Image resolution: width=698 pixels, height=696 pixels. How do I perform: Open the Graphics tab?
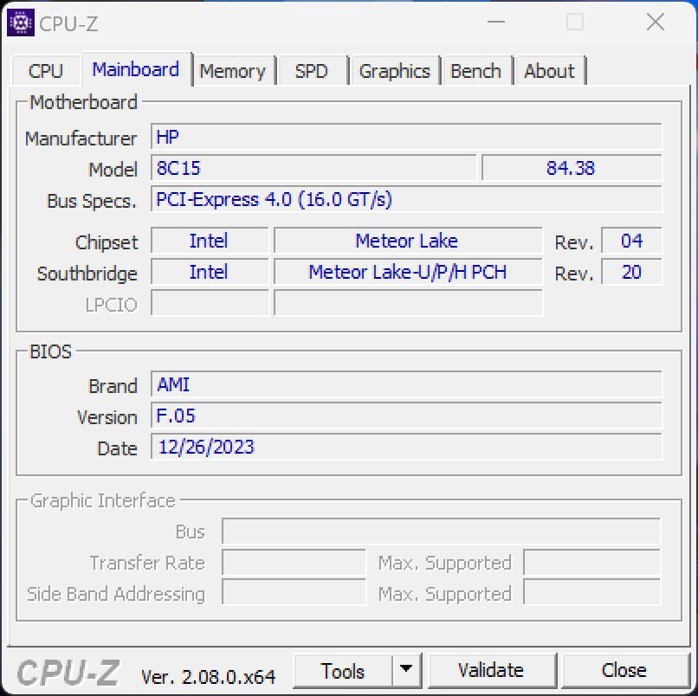point(395,71)
